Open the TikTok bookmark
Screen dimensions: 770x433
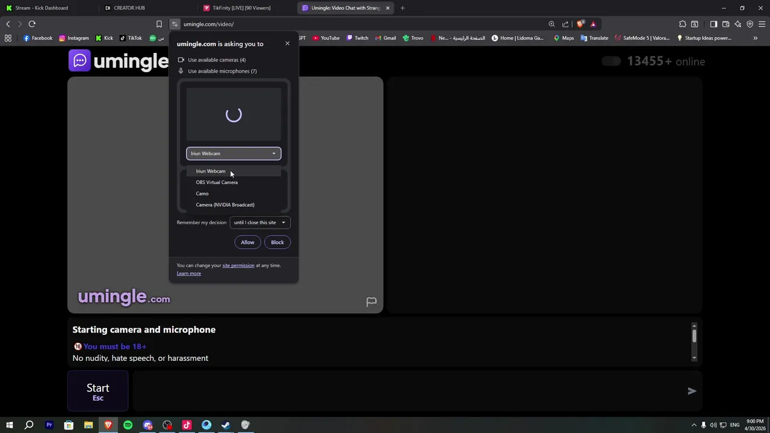click(131, 38)
